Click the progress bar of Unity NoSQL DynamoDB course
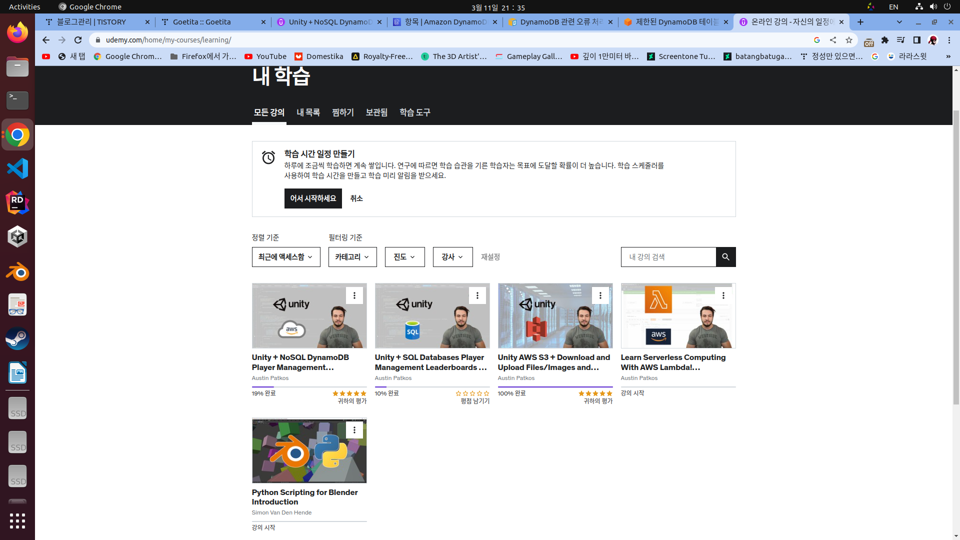The height and width of the screenshot is (540, 960). (x=309, y=387)
